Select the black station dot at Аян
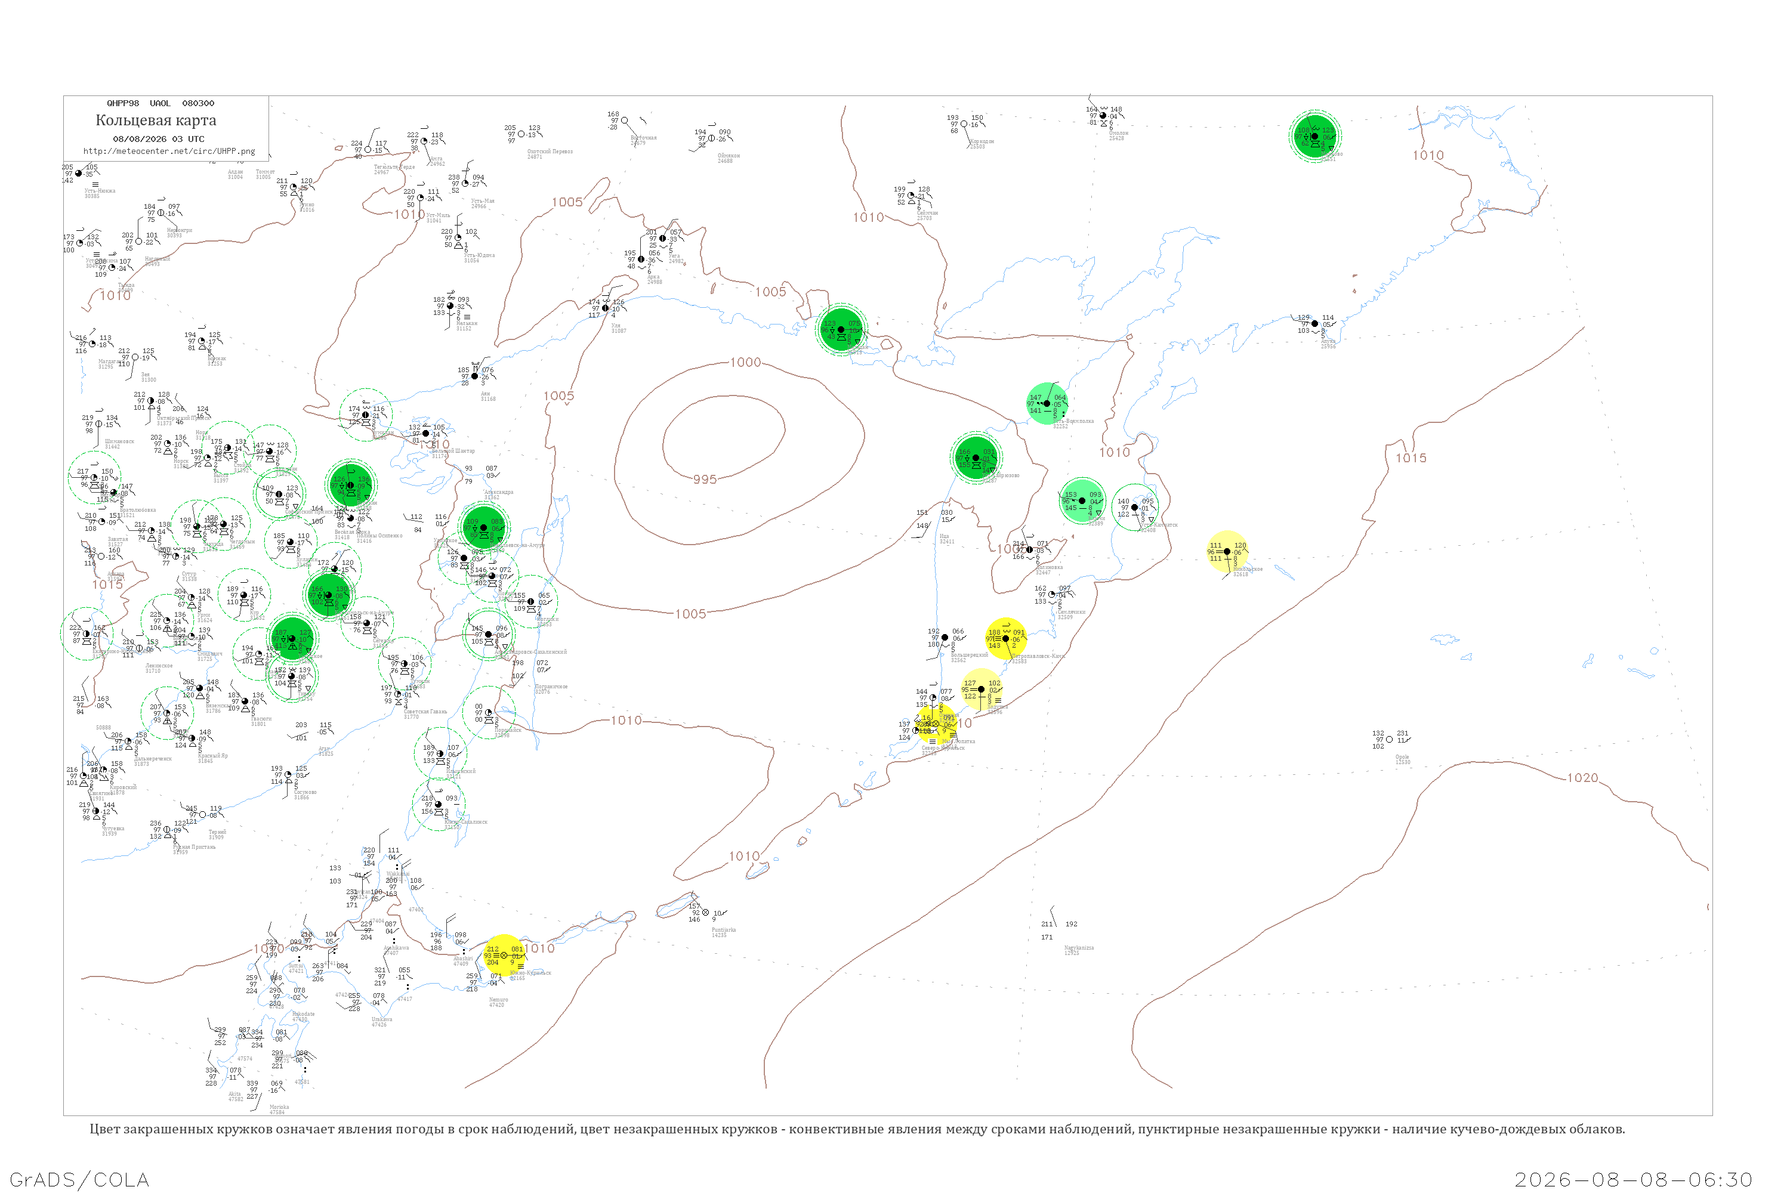The width and height of the screenshot is (1790, 1193). 475,376
